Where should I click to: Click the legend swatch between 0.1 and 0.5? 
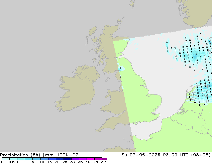(6, 159)
